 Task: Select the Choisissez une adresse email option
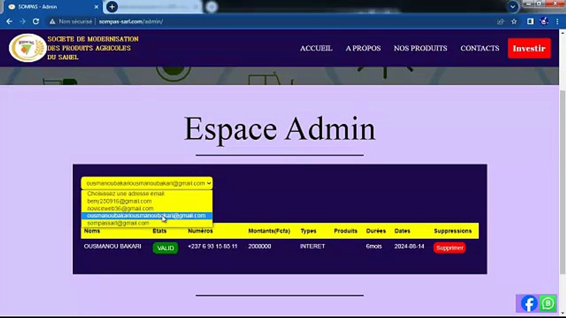(147, 193)
